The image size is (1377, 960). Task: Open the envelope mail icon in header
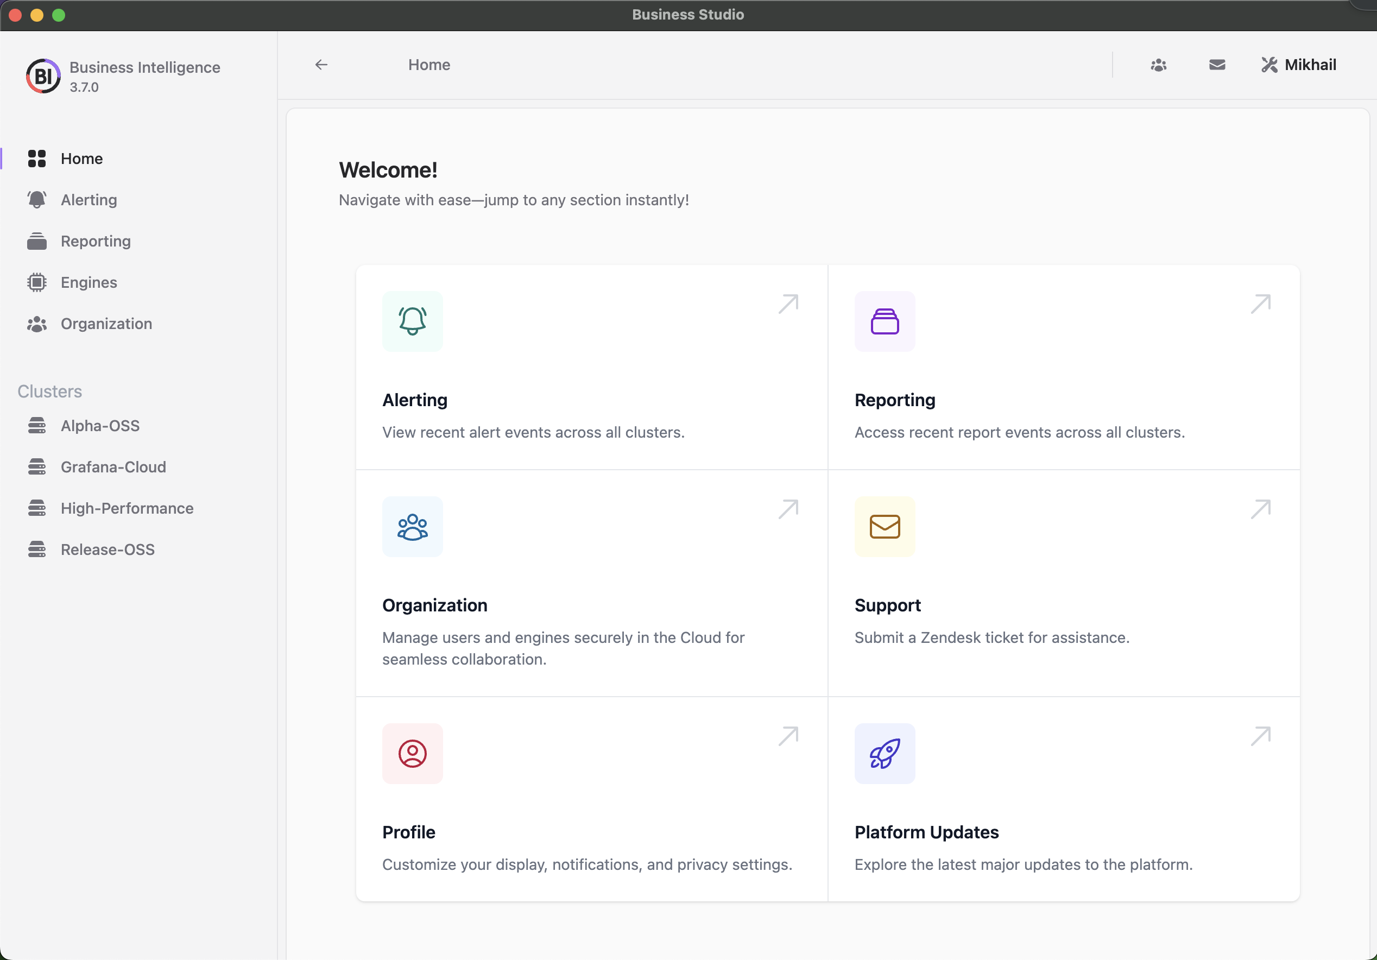click(x=1217, y=65)
